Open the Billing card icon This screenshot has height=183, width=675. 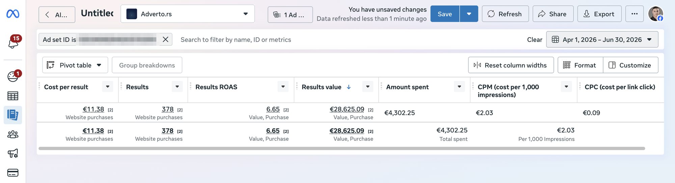pyautogui.click(x=13, y=173)
